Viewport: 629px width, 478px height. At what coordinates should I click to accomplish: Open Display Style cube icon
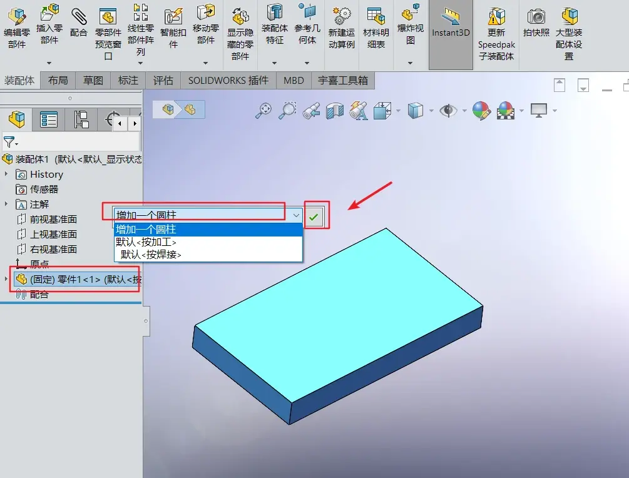pos(415,111)
